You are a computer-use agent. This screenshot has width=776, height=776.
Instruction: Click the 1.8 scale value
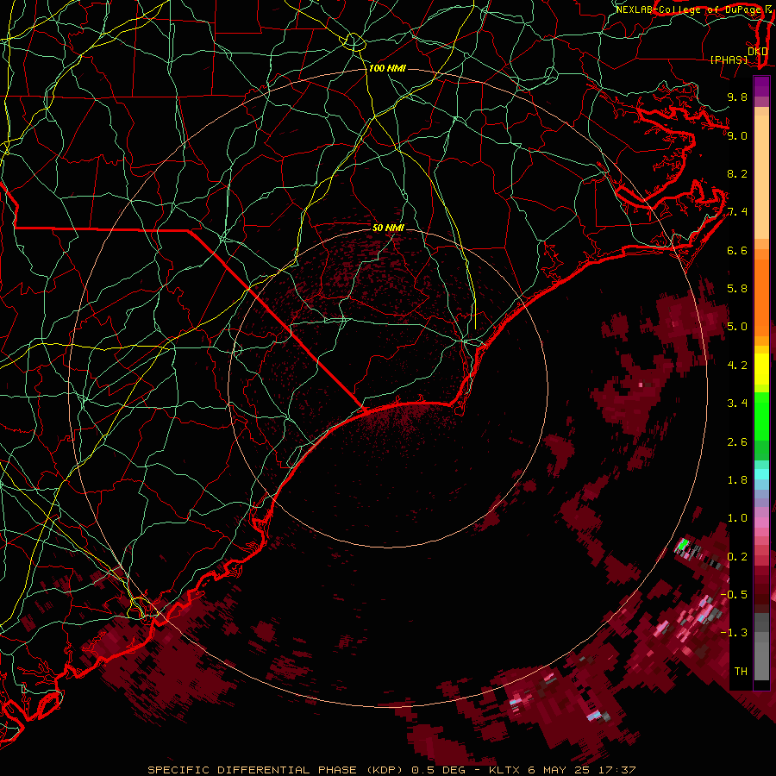(x=737, y=480)
